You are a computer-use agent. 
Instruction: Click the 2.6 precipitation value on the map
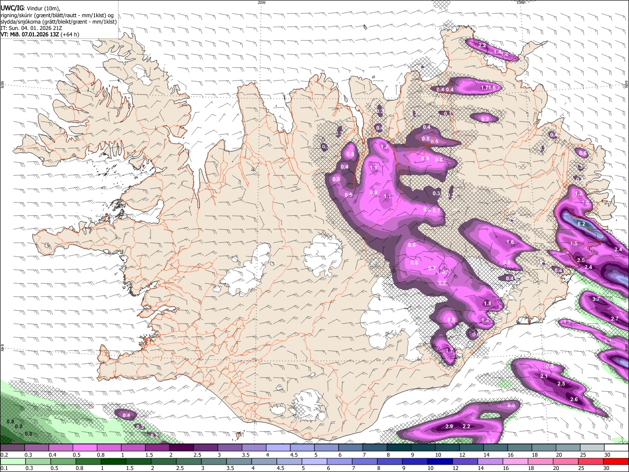[574, 399]
